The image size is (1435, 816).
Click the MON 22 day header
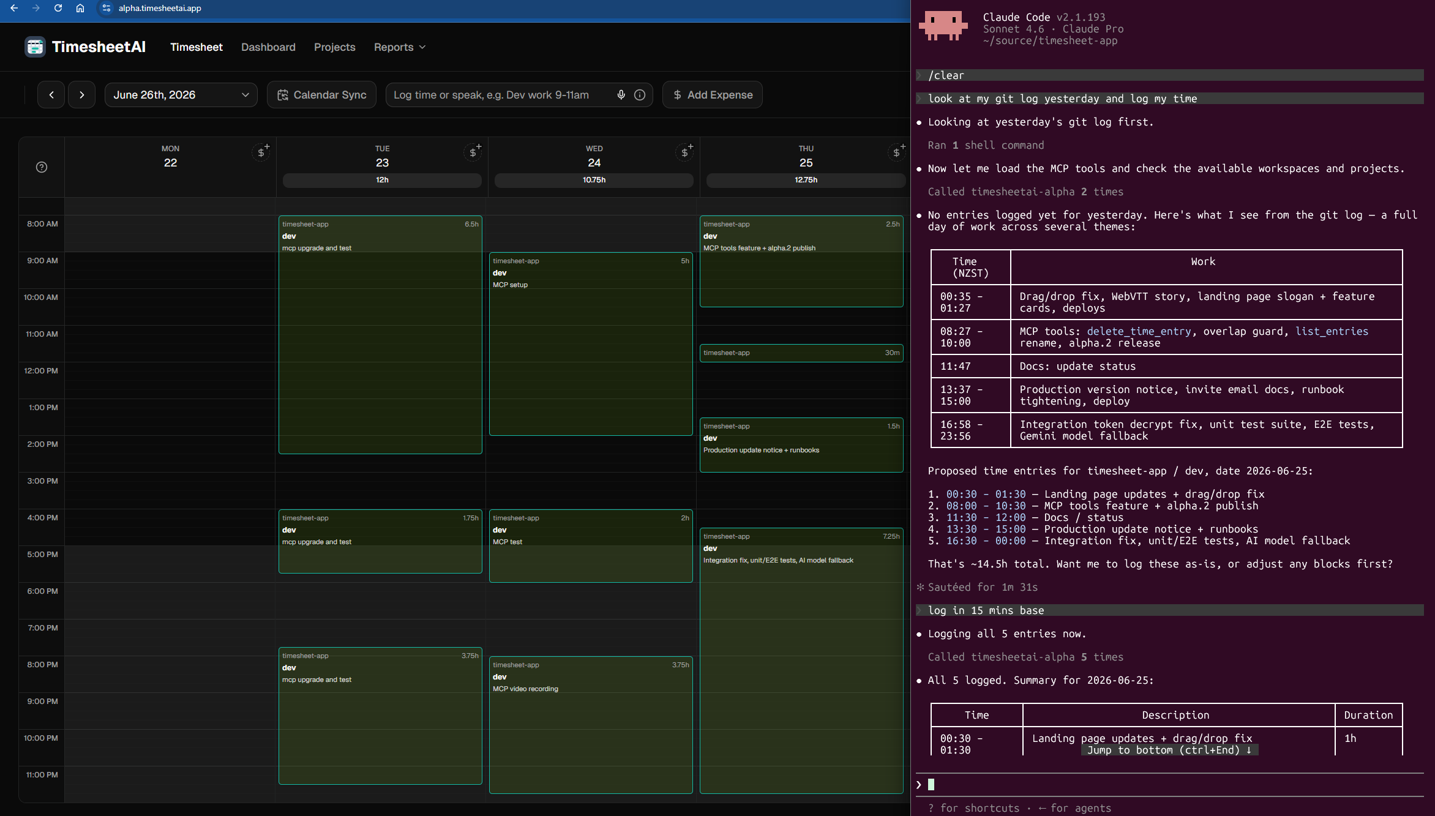(170, 157)
